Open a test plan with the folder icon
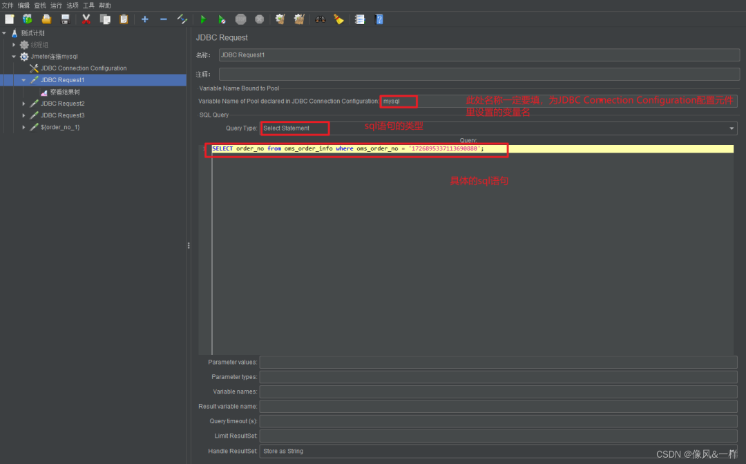 [46, 19]
